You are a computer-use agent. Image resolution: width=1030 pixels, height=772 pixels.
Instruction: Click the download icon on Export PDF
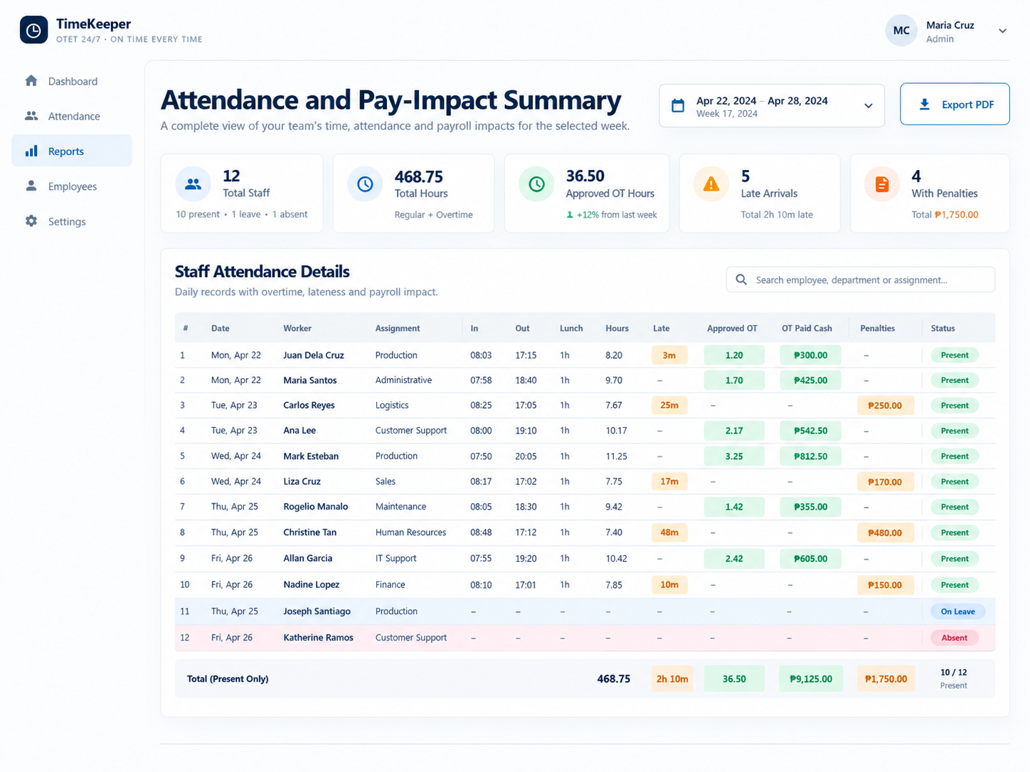[x=924, y=104]
